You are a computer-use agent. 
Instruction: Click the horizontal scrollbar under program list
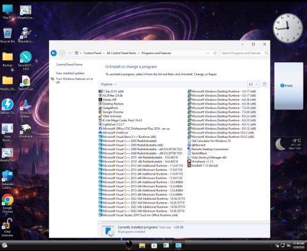(142, 221)
